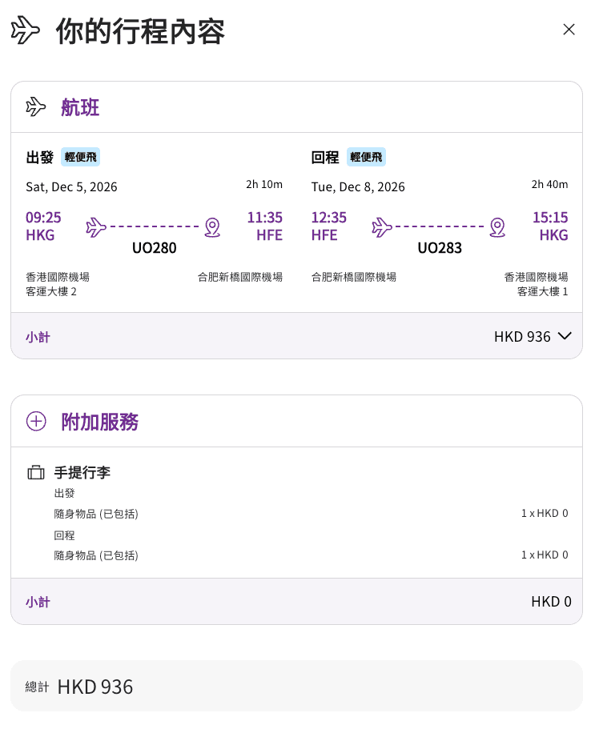
Task: Click 合肥新橋國際機場 under the outbound flight
Action: (x=240, y=277)
